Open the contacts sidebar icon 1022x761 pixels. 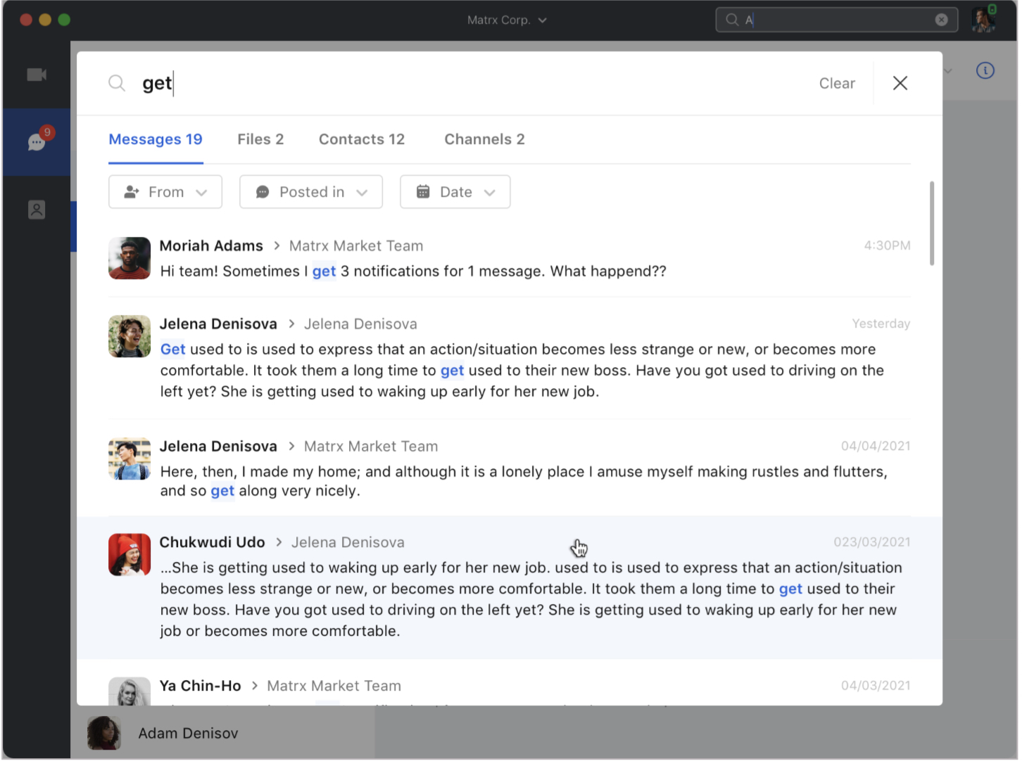pos(37,210)
